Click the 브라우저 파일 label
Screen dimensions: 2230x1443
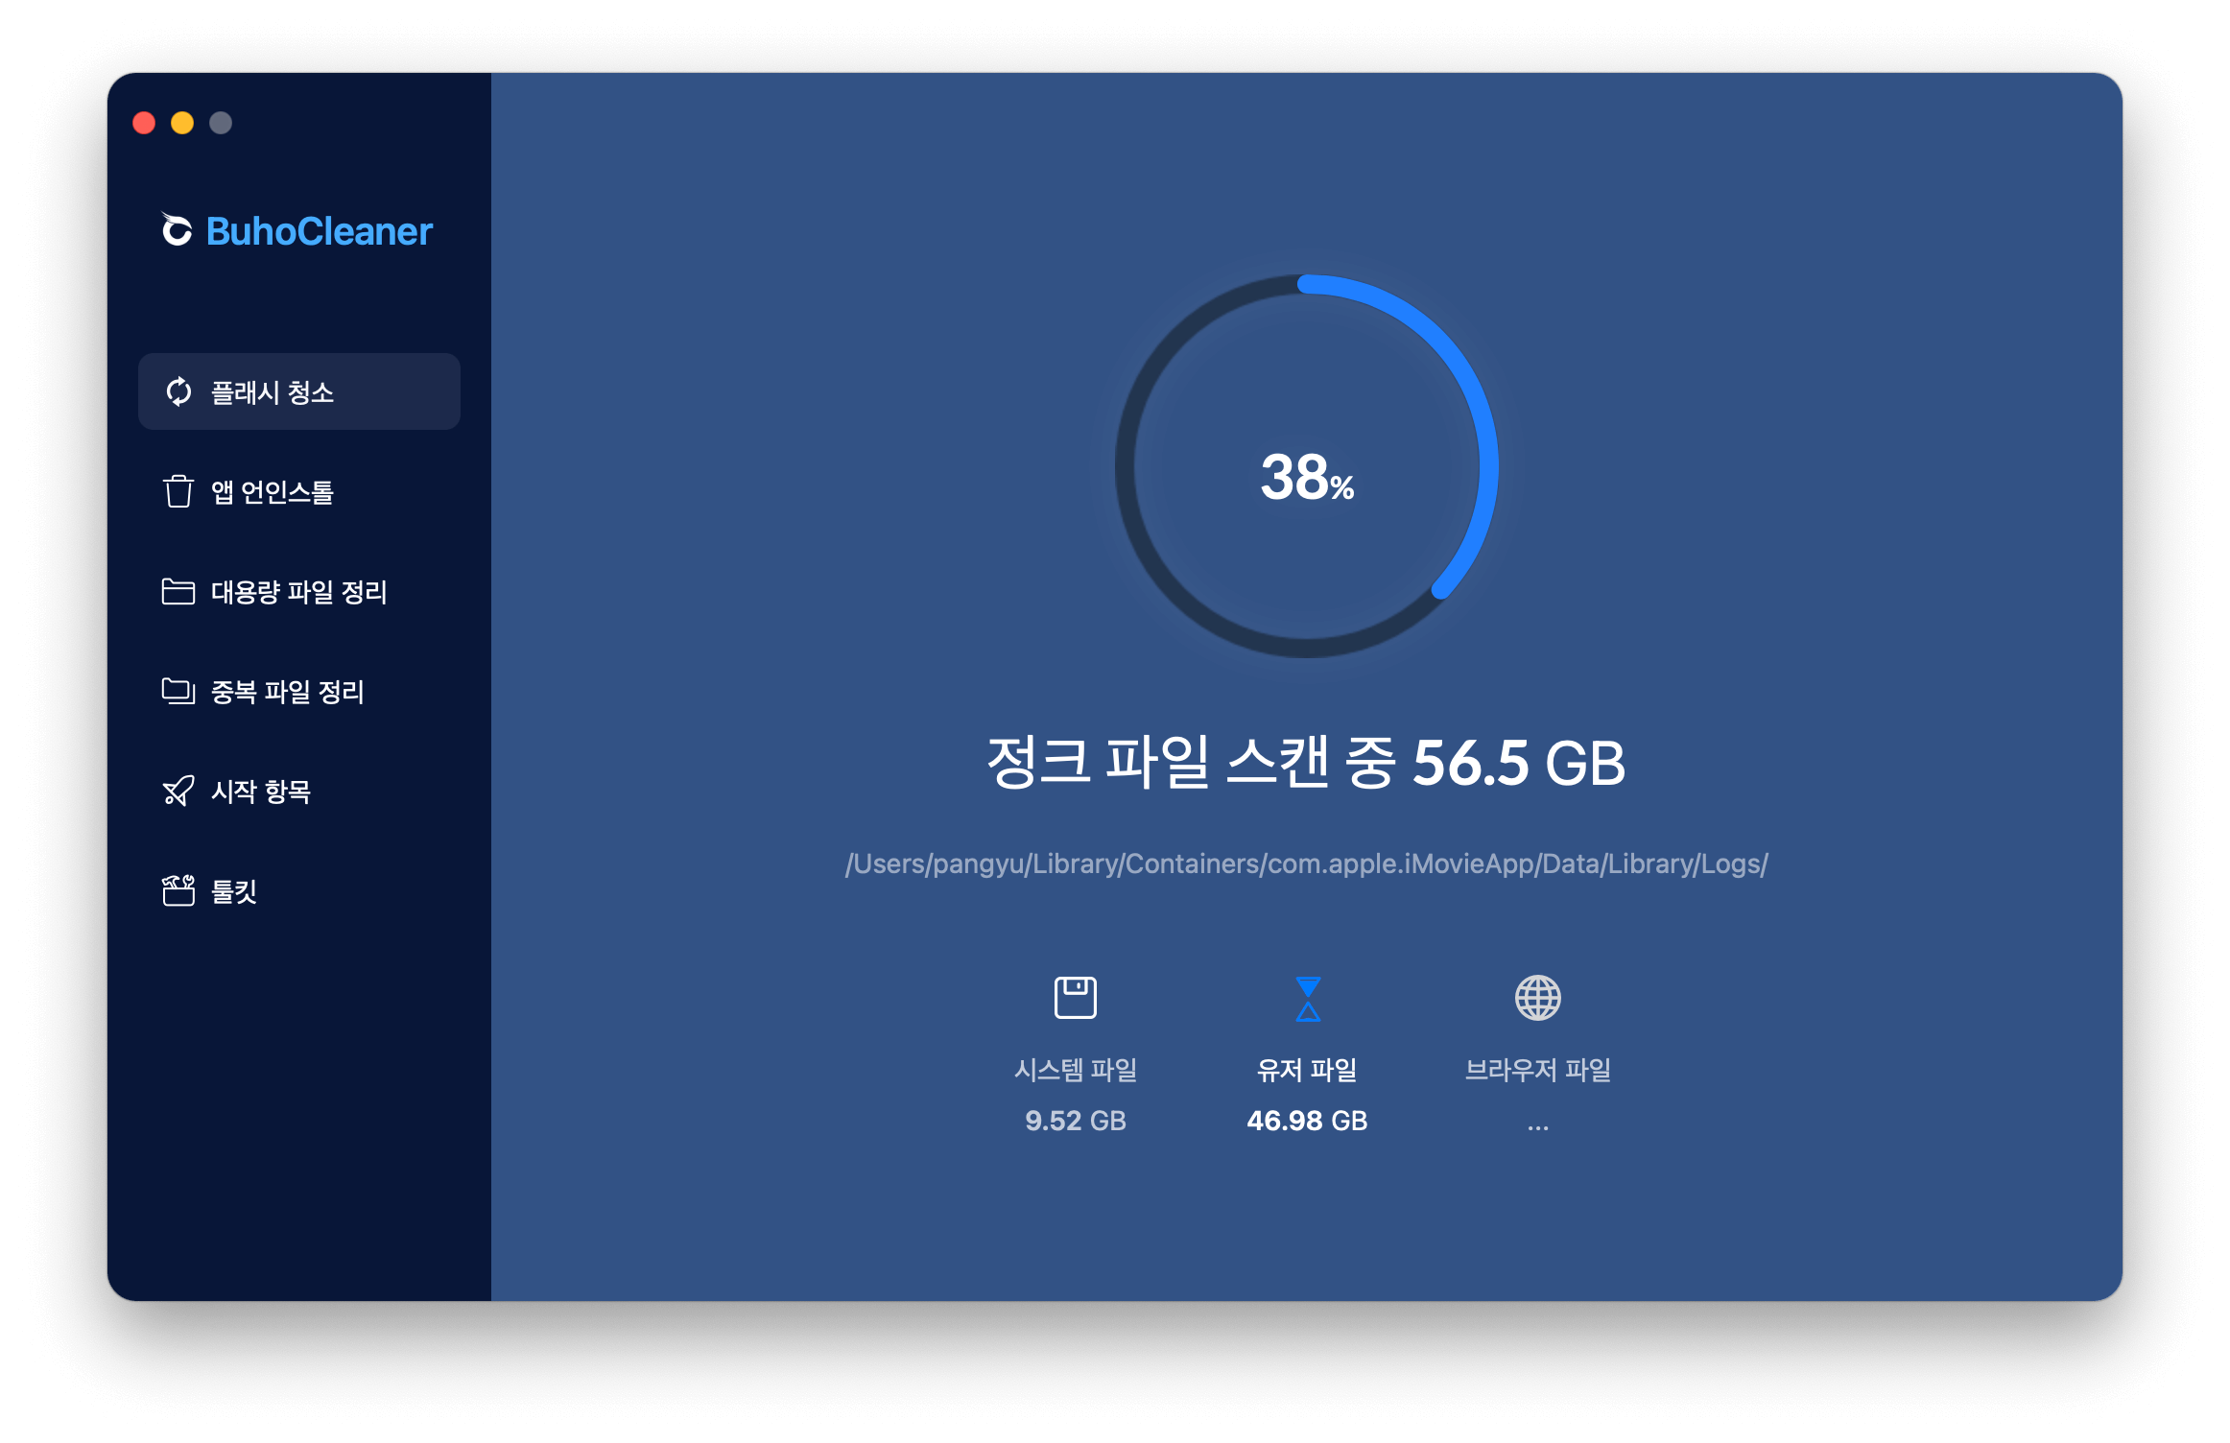[1538, 1070]
